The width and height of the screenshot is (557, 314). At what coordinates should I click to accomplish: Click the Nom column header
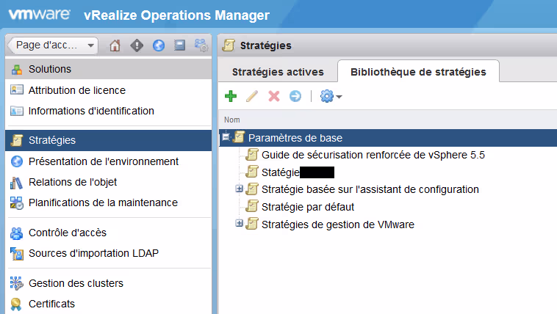click(232, 120)
